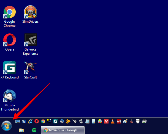This screenshot has width=168, height=134.
Task: Launch VLC media player from quick launch
Action: [113, 121]
